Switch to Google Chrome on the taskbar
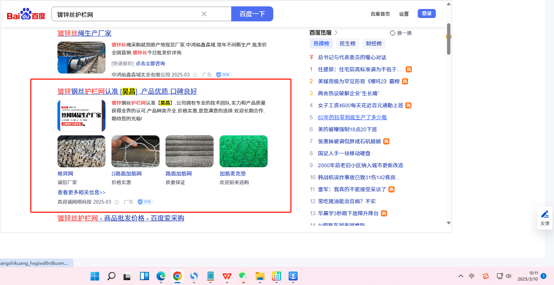Viewport: 554px width, 285px height. click(x=178, y=276)
